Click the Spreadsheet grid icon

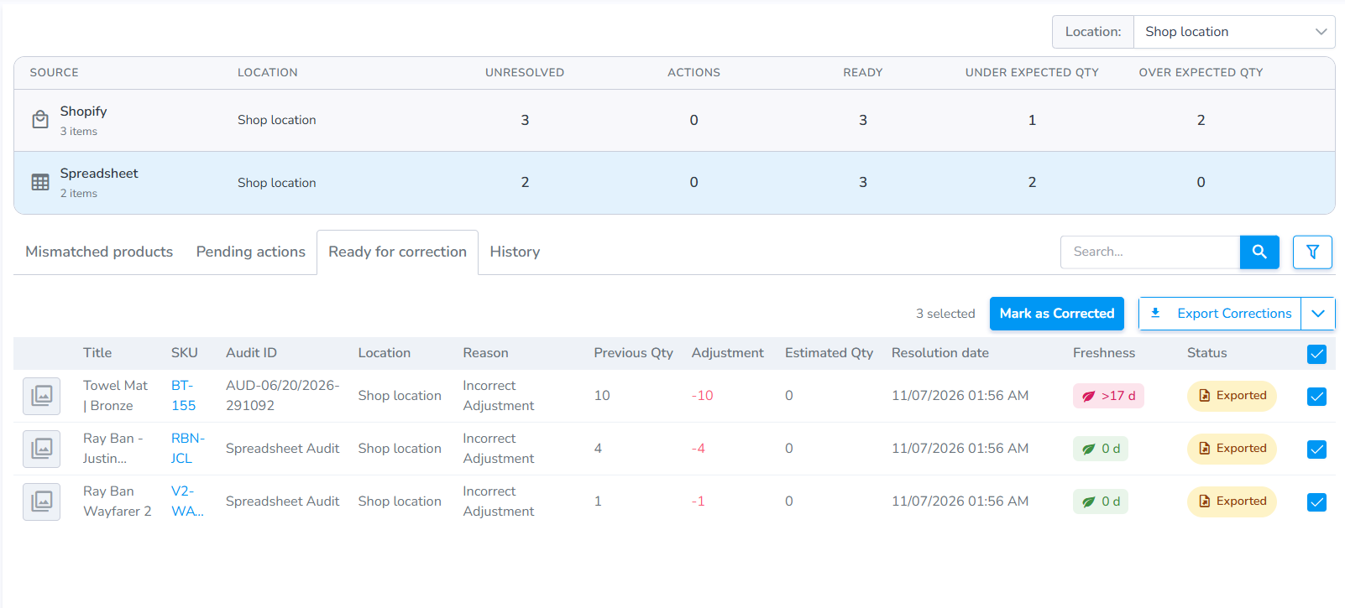pyautogui.click(x=40, y=182)
